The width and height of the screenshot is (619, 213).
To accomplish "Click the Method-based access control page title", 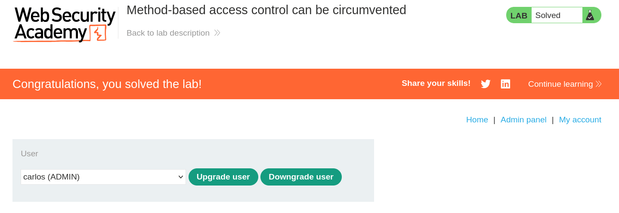I will tap(266, 10).
